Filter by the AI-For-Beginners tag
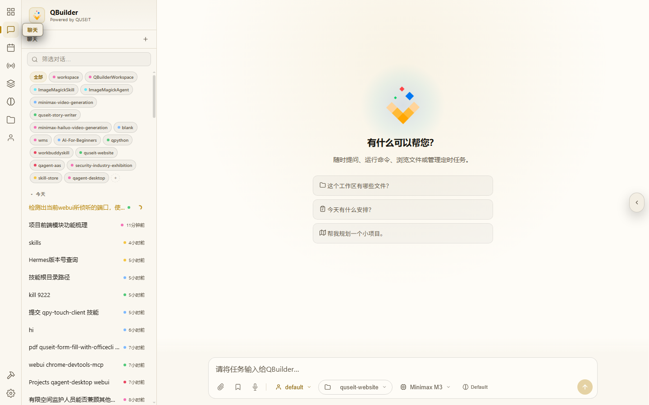 coord(77,140)
